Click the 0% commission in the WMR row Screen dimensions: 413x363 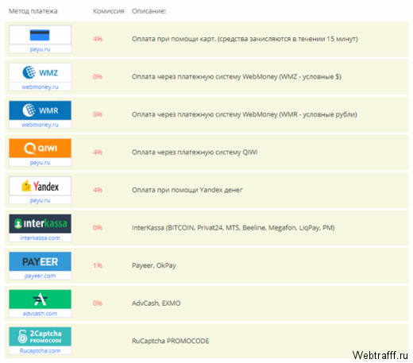click(x=98, y=114)
